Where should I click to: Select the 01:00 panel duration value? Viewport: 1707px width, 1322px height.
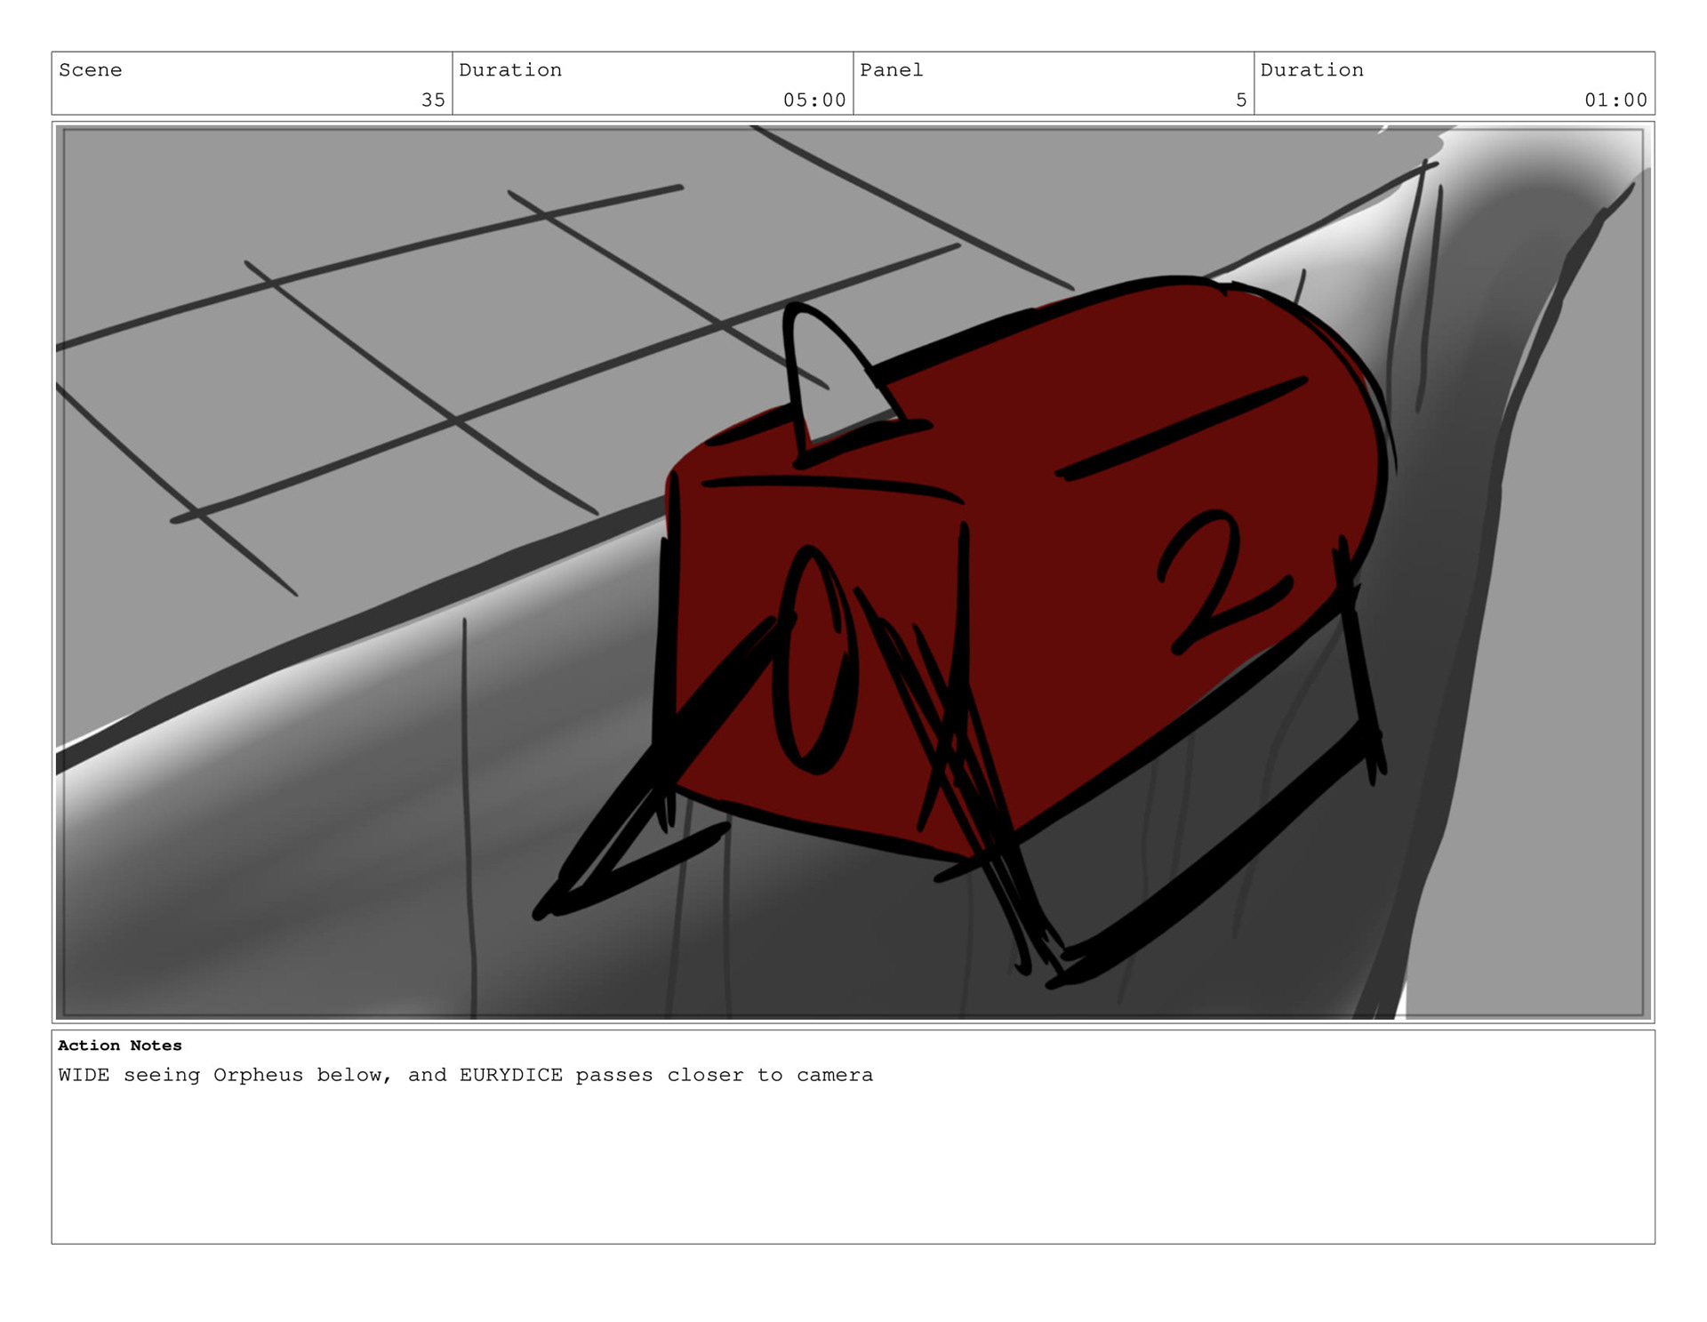pyautogui.click(x=1615, y=100)
